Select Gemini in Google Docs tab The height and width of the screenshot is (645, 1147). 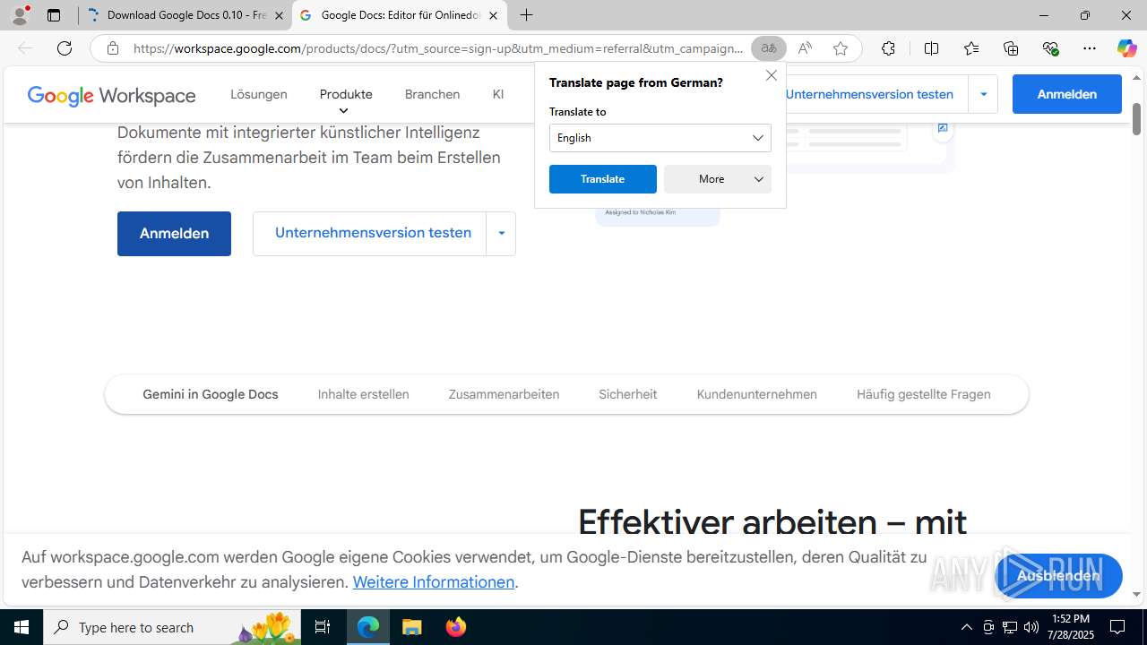211,394
